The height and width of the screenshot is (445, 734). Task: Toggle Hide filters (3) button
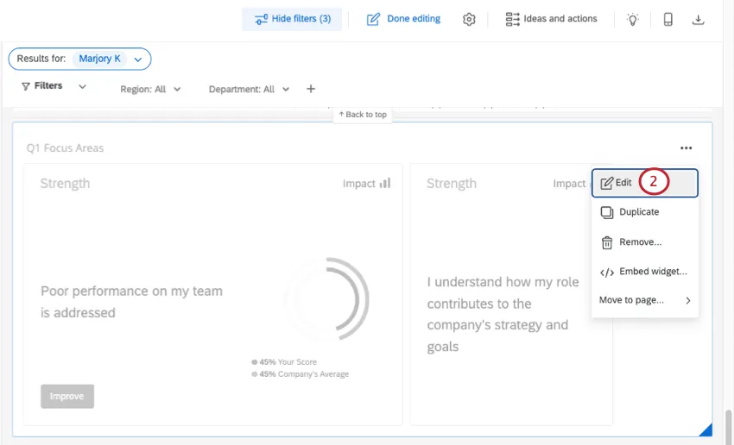click(292, 19)
